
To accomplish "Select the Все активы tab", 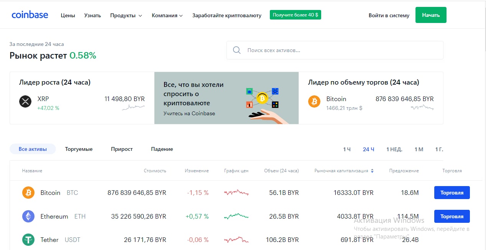I will click(33, 149).
